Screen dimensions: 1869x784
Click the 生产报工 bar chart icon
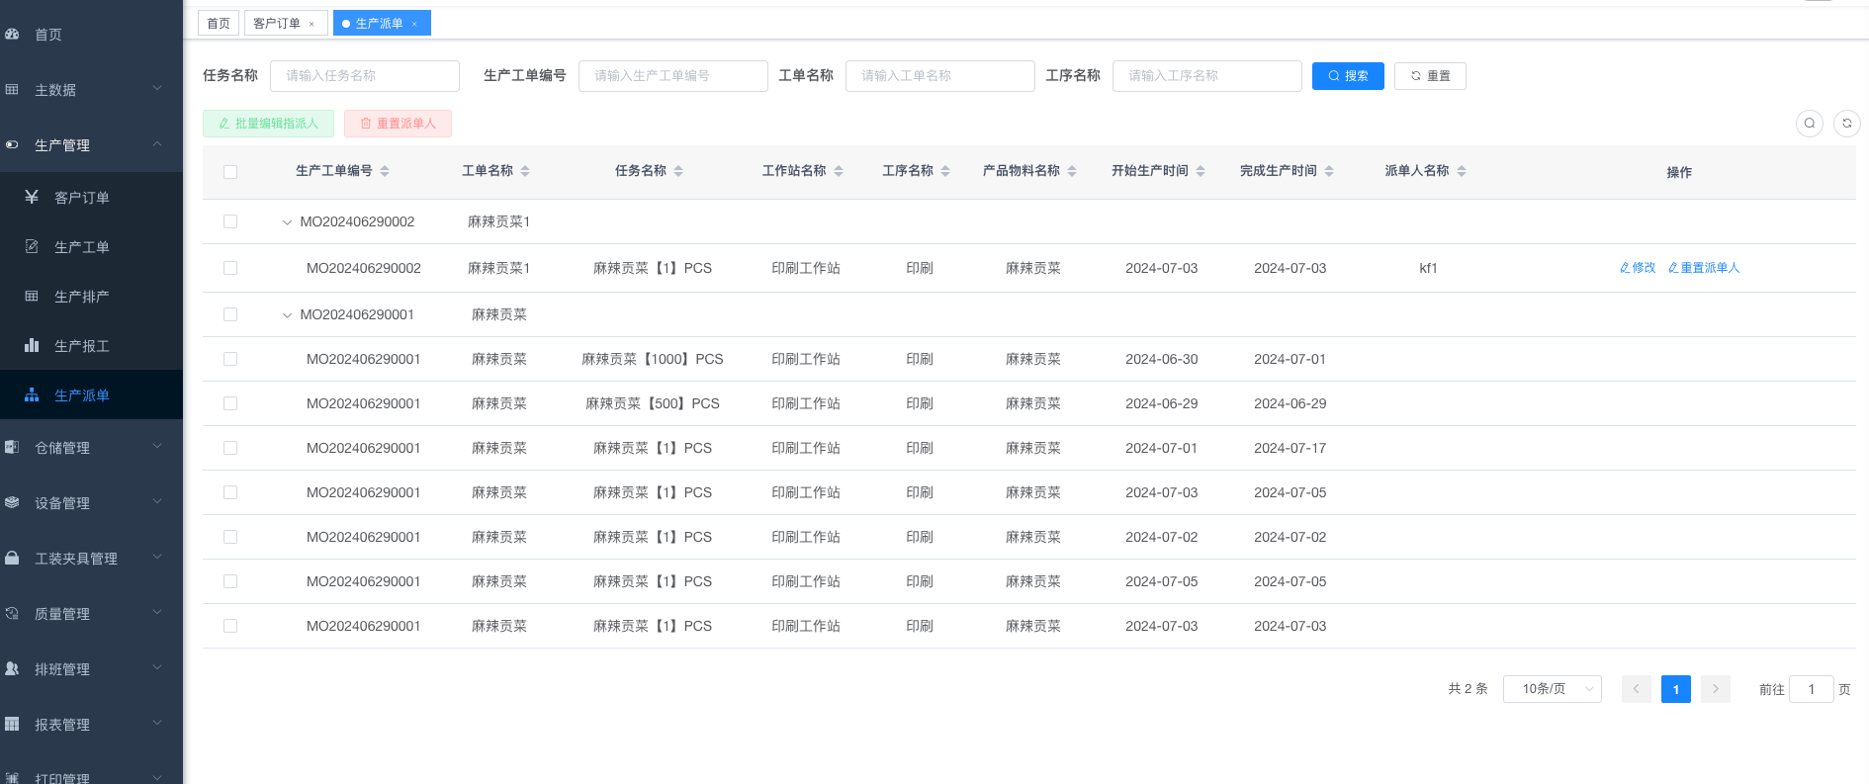tap(32, 345)
